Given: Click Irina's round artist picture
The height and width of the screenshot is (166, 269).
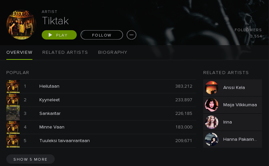Looking at the screenshot, I should point(212,122).
